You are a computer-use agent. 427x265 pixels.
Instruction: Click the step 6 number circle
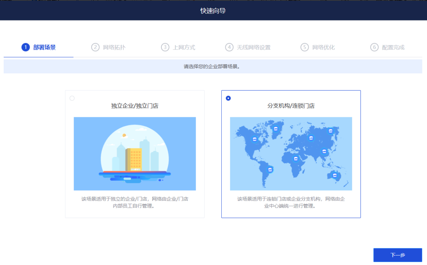[x=374, y=47]
